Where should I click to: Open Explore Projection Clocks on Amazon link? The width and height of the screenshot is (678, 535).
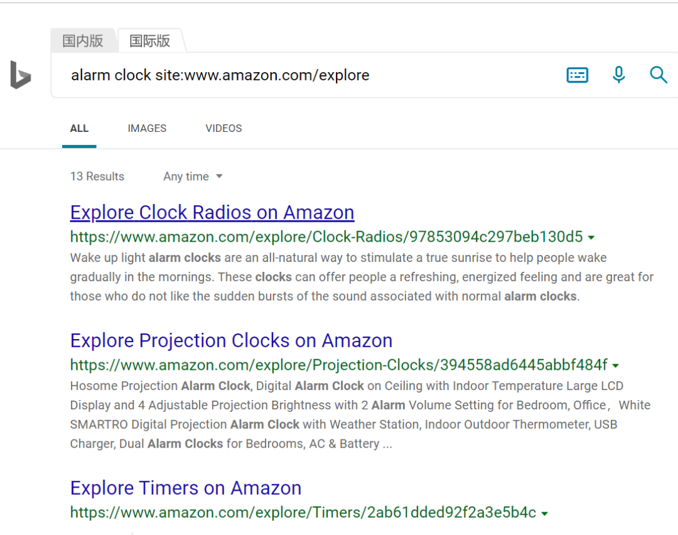click(x=231, y=340)
